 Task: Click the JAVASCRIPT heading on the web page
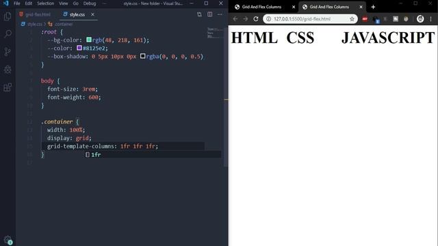click(388, 38)
